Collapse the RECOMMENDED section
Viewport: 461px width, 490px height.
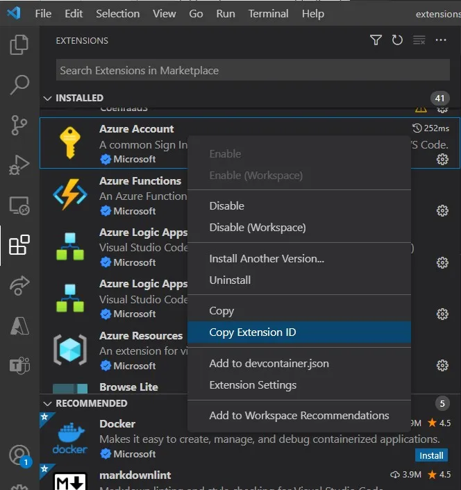click(x=47, y=404)
